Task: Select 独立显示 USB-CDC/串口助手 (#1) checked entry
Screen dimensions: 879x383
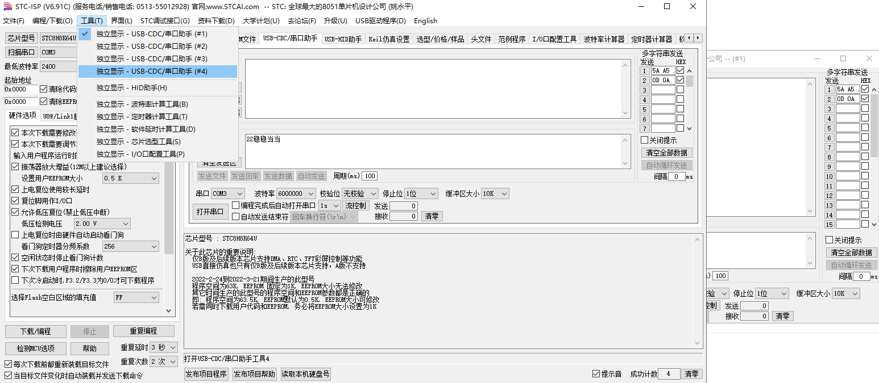Action: (x=157, y=34)
